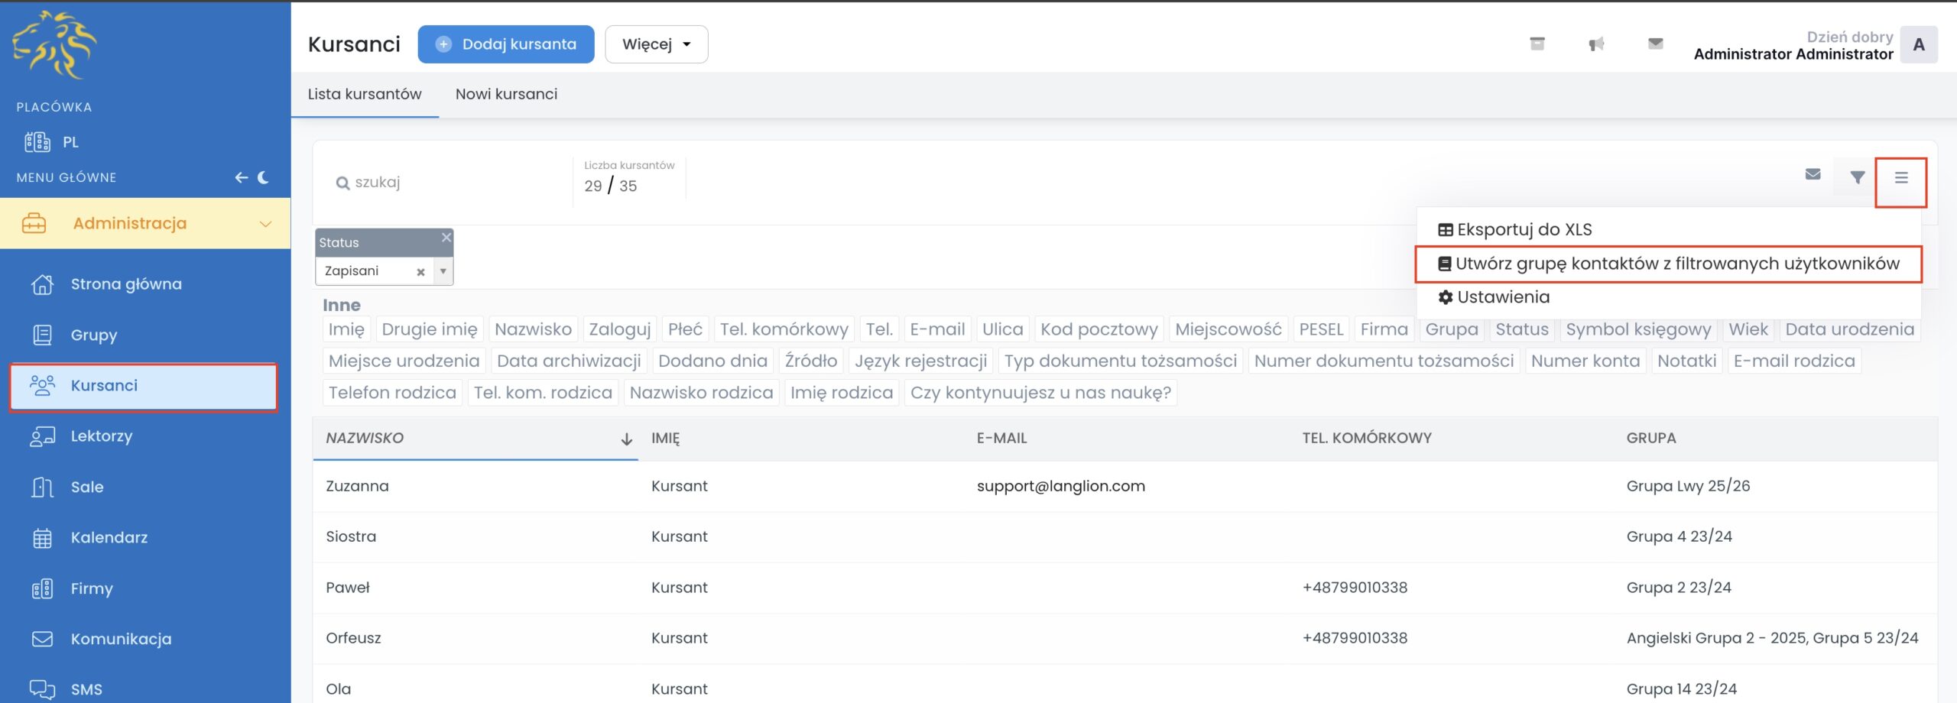Open the Status filter dropdown arrow
1957x703 pixels.
coord(443,271)
